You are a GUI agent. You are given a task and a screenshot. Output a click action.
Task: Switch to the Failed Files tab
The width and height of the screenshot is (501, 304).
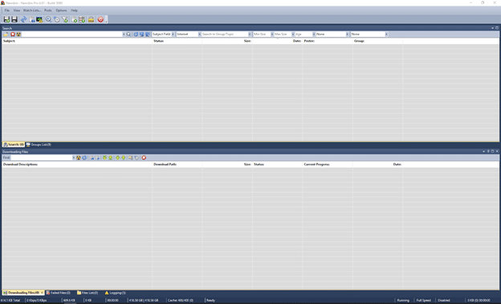click(58, 293)
